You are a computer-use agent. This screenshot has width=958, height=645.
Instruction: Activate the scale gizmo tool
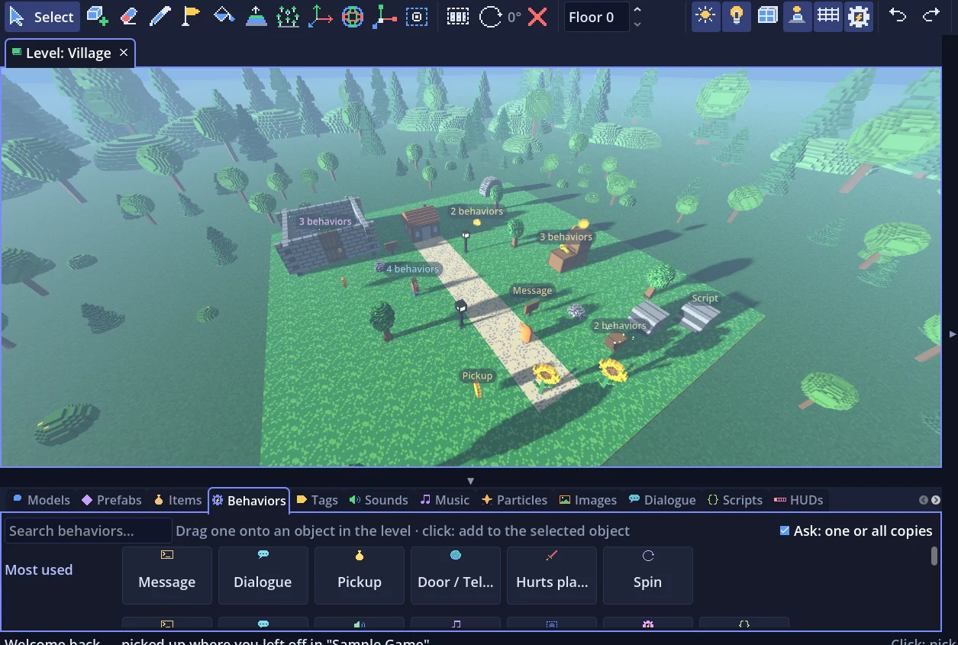384,17
